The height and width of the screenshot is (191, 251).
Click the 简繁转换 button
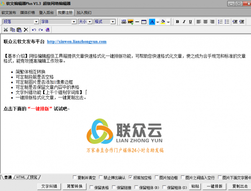74,186
